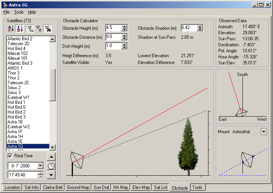
Task: Switch to the Sun Dial tab
Action: 101,187
